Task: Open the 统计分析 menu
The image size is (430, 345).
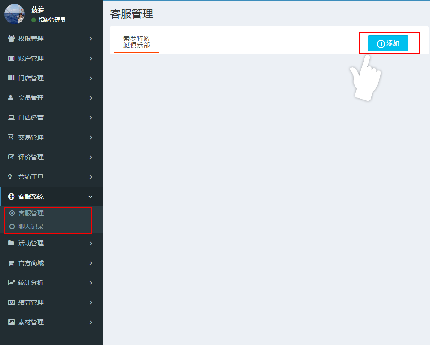Action: 52,283
